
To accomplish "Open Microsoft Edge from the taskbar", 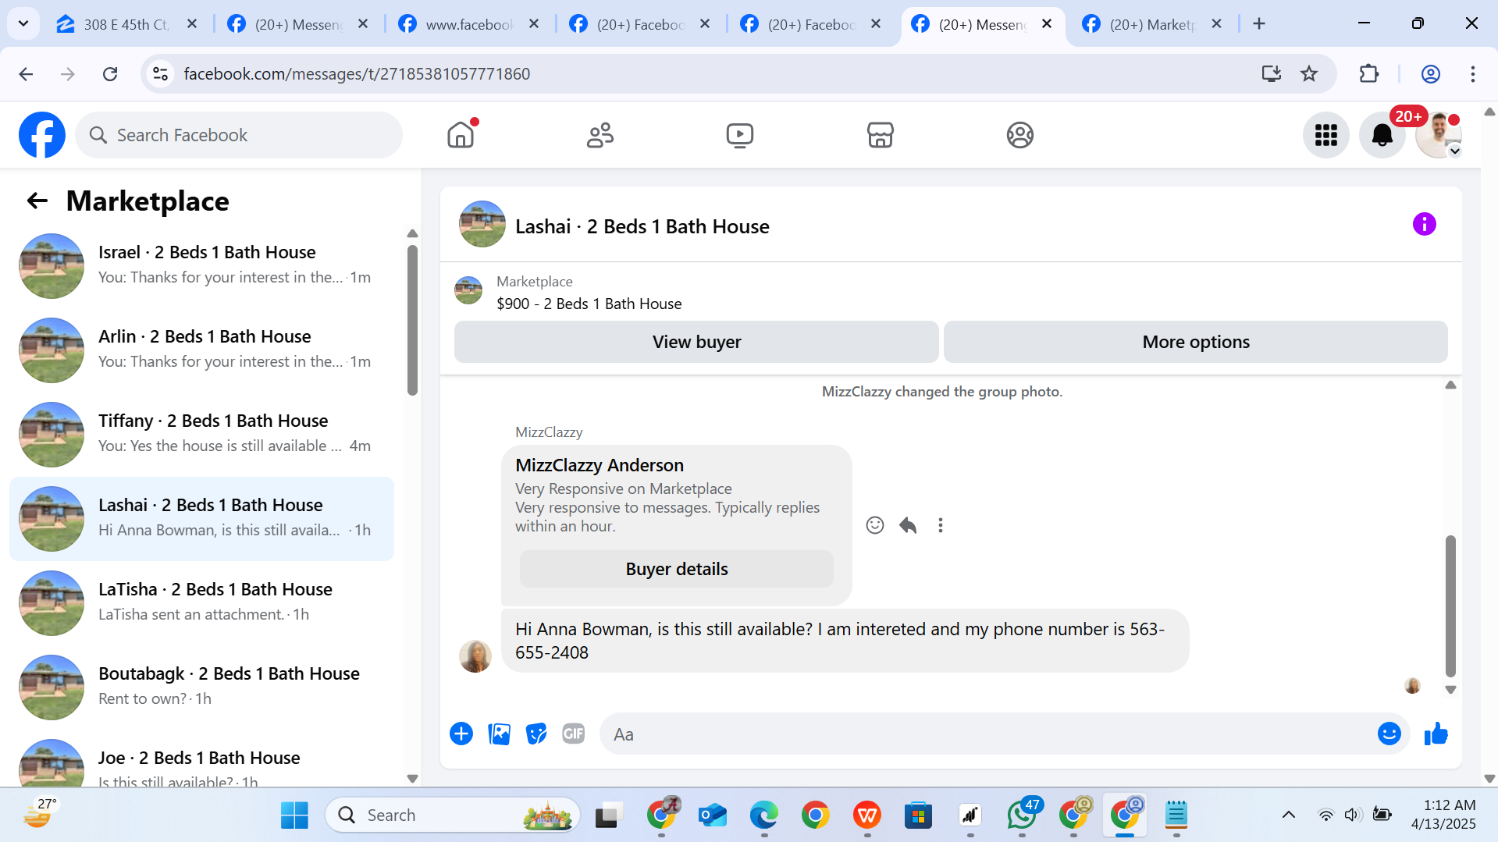I will 763,815.
